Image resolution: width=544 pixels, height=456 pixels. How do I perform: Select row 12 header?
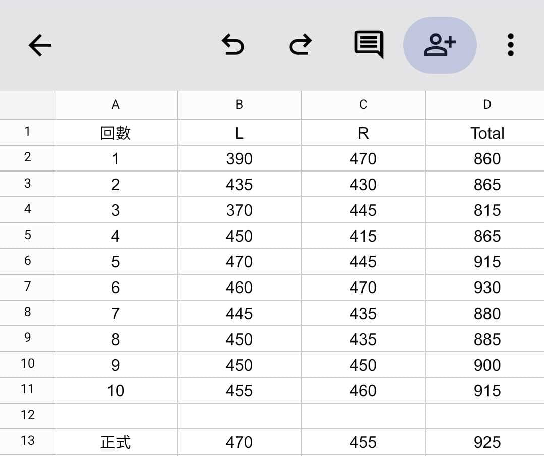28,416
